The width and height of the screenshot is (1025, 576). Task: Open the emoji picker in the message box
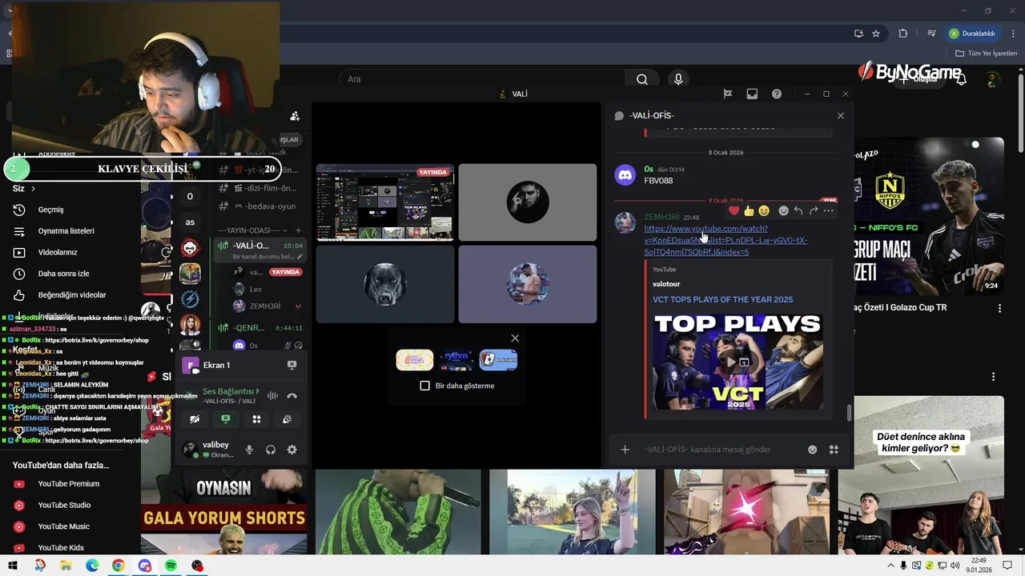(812, 450)
